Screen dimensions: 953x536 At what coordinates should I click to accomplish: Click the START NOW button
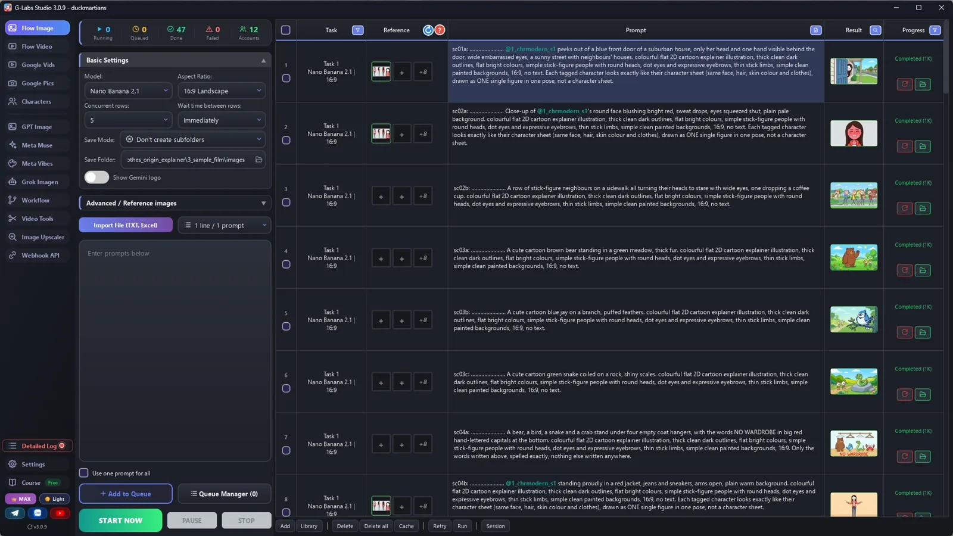point(120,521)
